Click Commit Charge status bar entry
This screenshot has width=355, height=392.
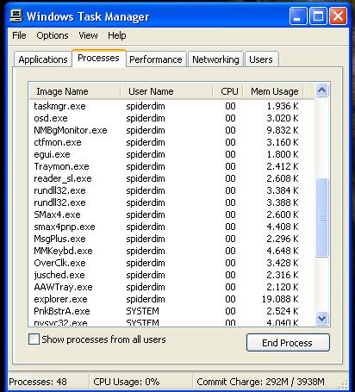[260, 382]
